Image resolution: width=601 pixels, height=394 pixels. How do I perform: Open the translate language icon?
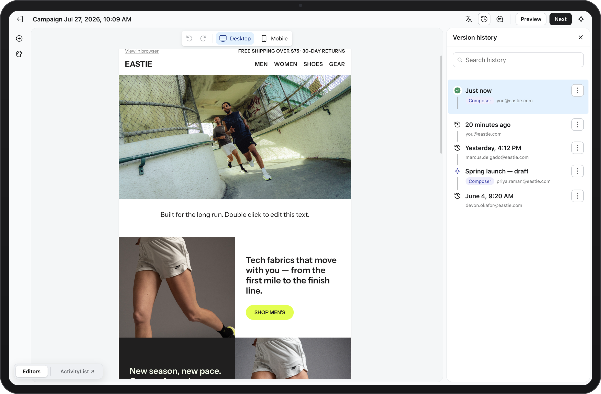(468, 19)
